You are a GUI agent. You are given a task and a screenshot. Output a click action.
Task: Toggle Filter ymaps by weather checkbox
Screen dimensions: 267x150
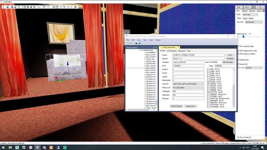[x=238, y=54]
